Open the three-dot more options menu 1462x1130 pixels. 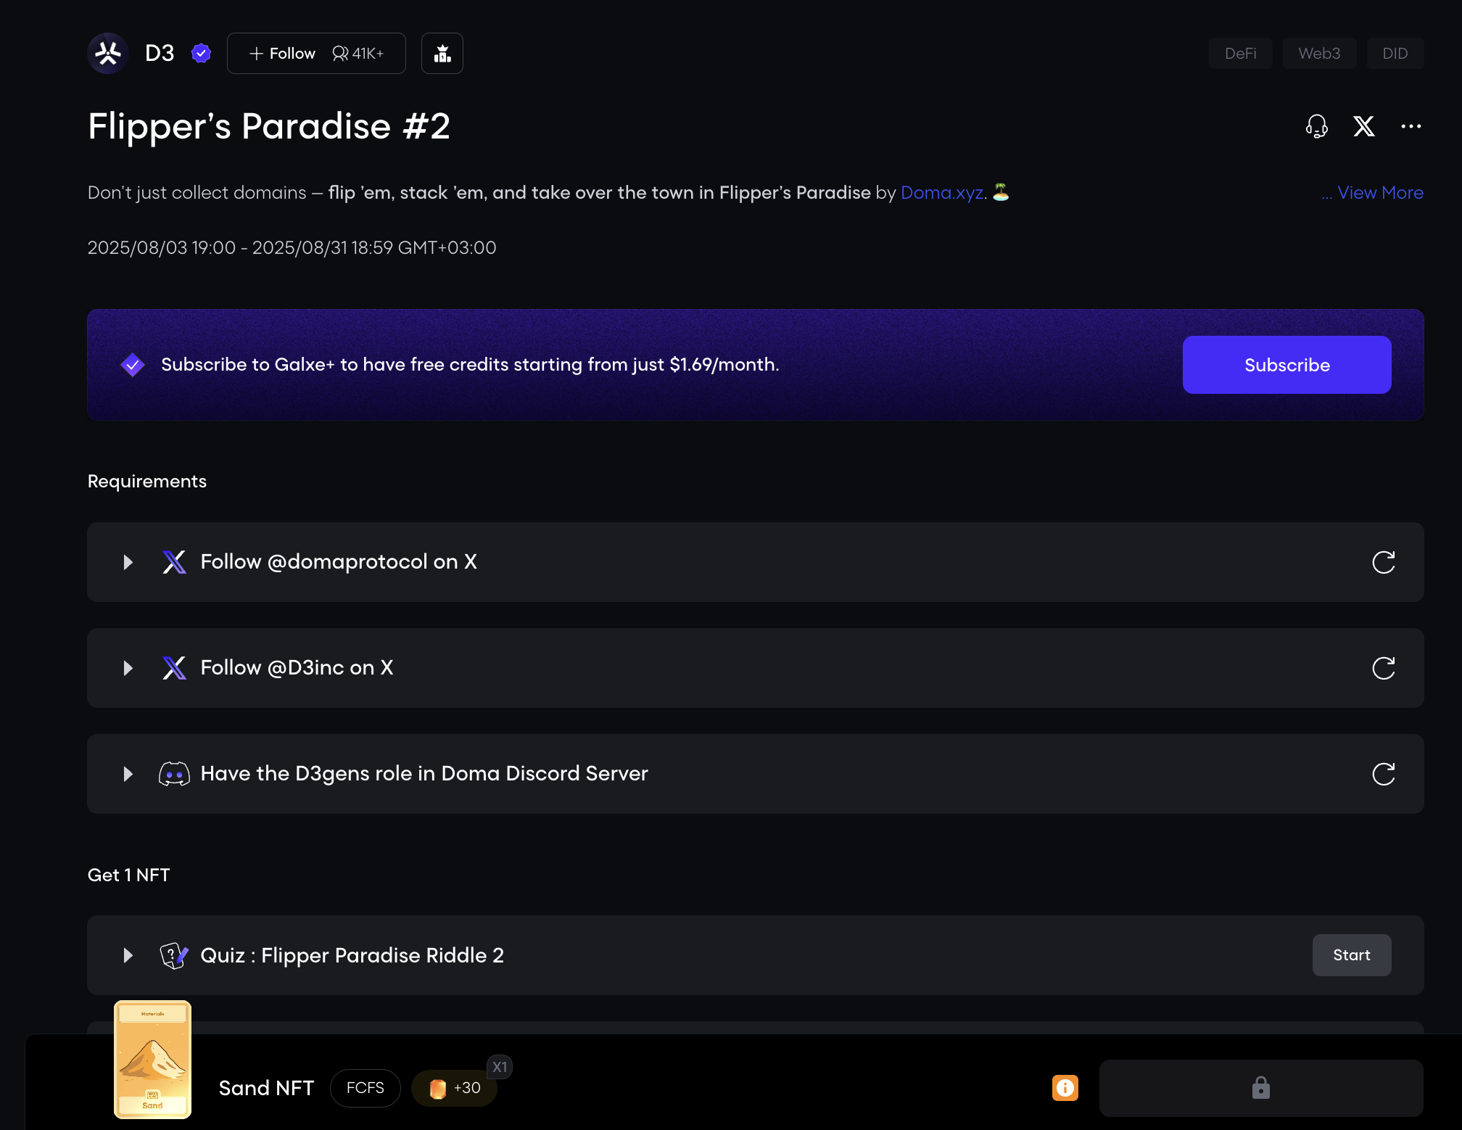point(1411,126)
